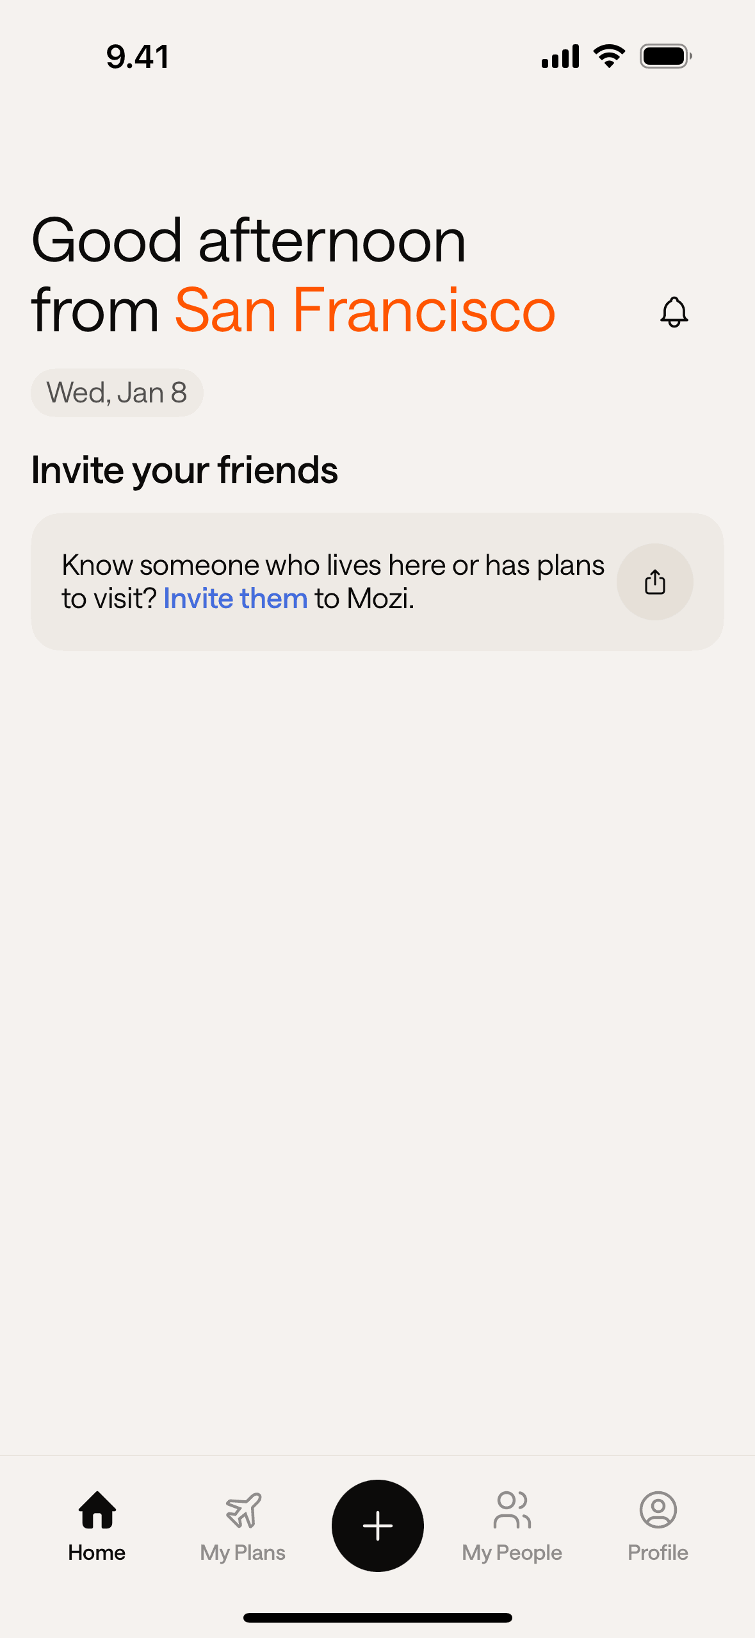
Task: Open notifications with the bell icon
Action: click(674, 312)
